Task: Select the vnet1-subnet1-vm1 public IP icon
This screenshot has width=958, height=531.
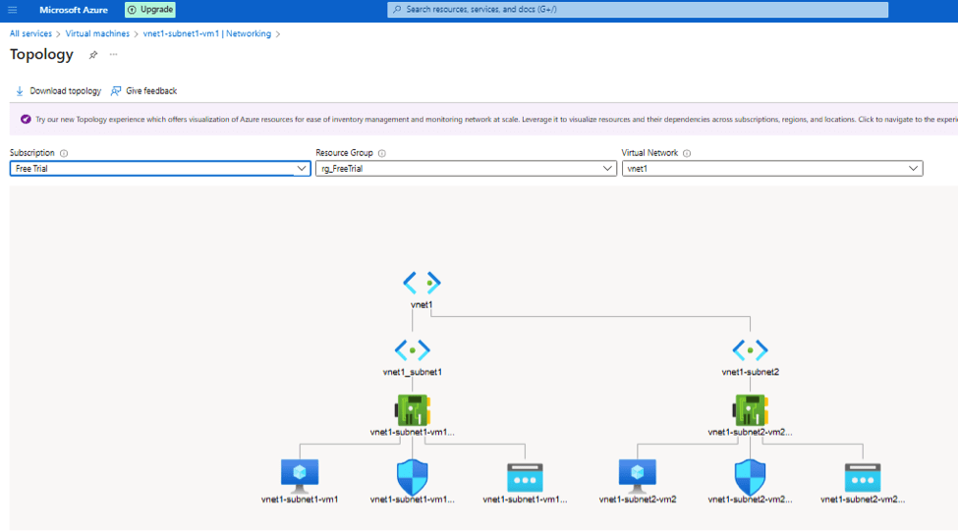Action: (525, 477)
